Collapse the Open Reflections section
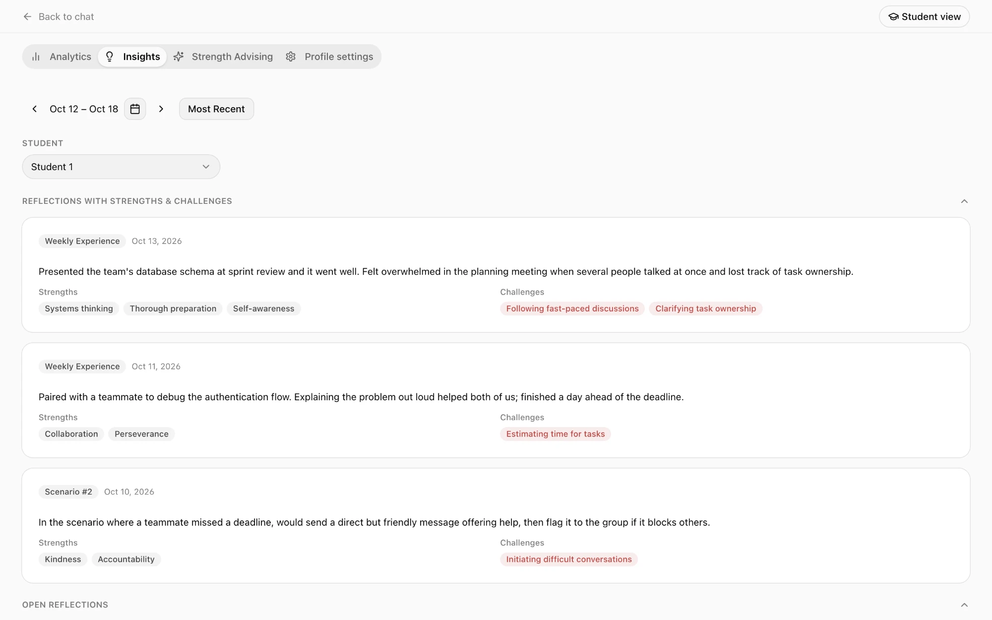The image size is (992, 620). tap(964, 605)
